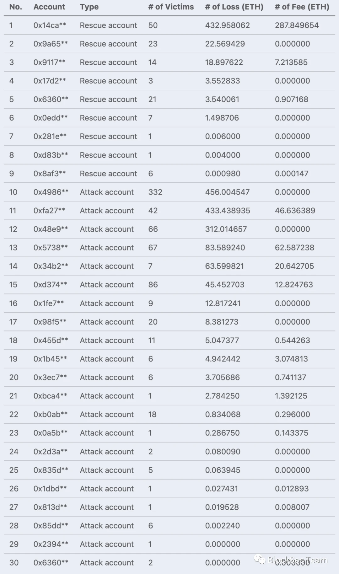Select account address 0x9a65**
This screenshot has height=574, width=339.
pos(51,44)
